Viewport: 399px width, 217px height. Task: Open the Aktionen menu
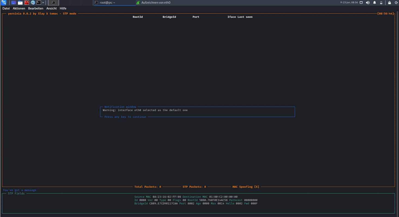(19, 8)
